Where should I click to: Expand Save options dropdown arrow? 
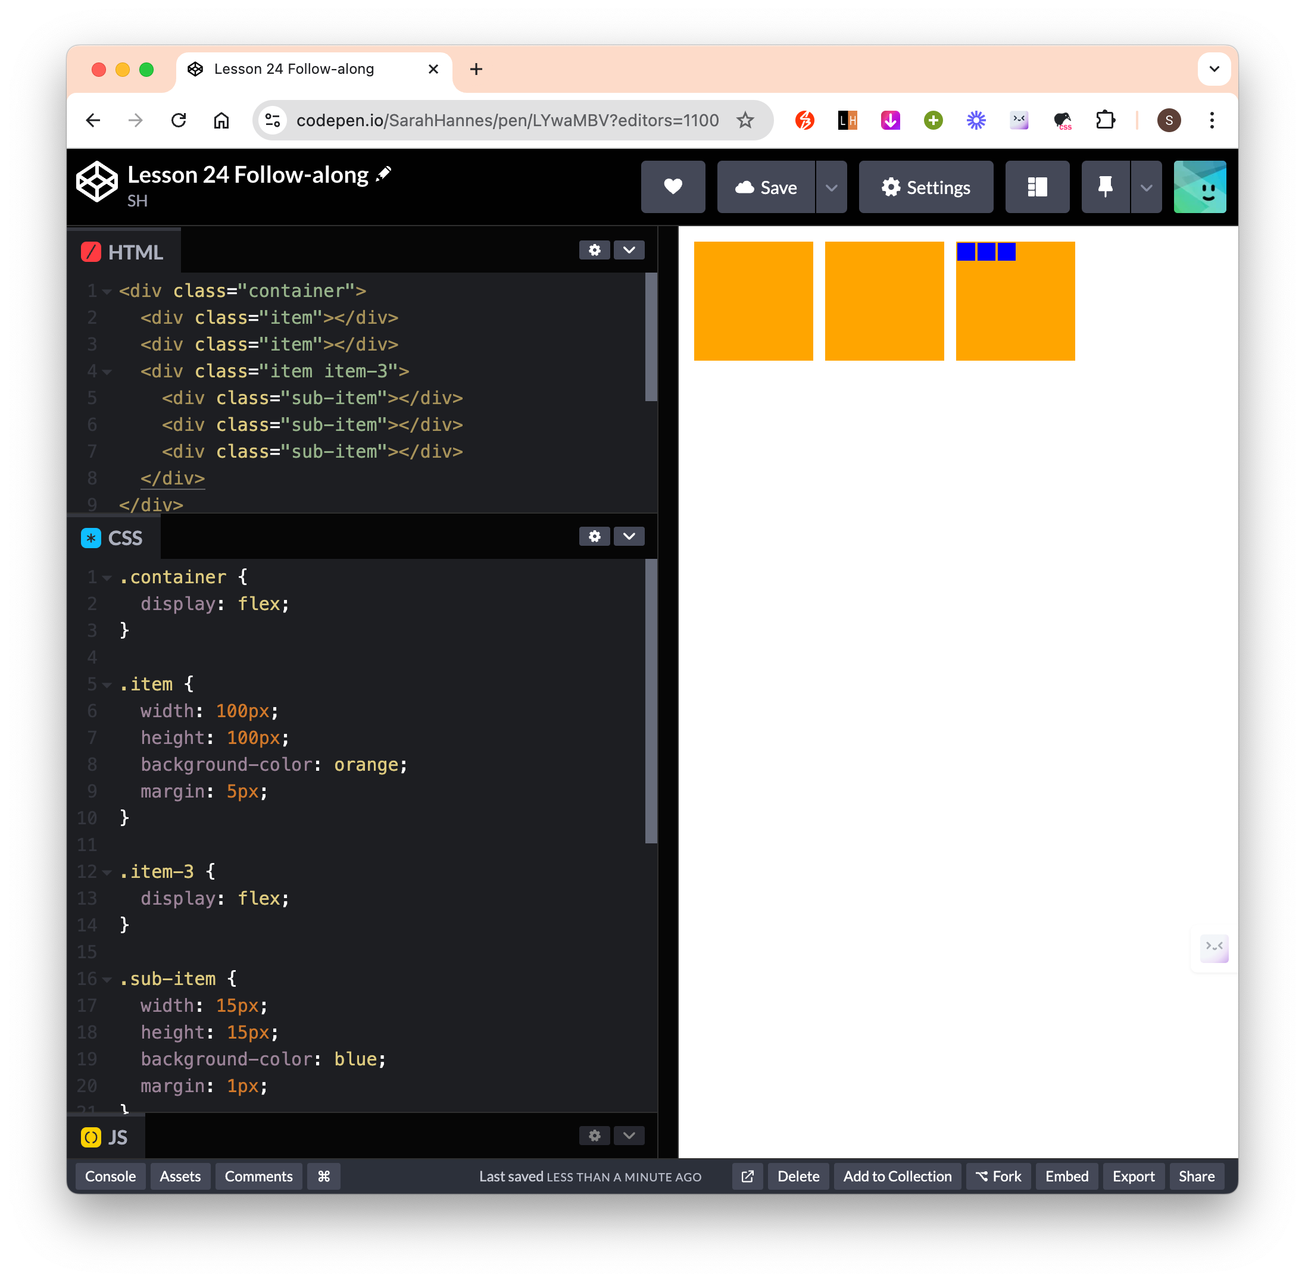point(832,187)
